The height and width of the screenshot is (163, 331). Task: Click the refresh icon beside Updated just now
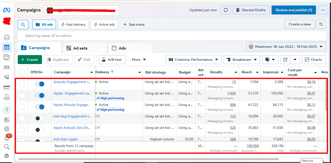226,10
